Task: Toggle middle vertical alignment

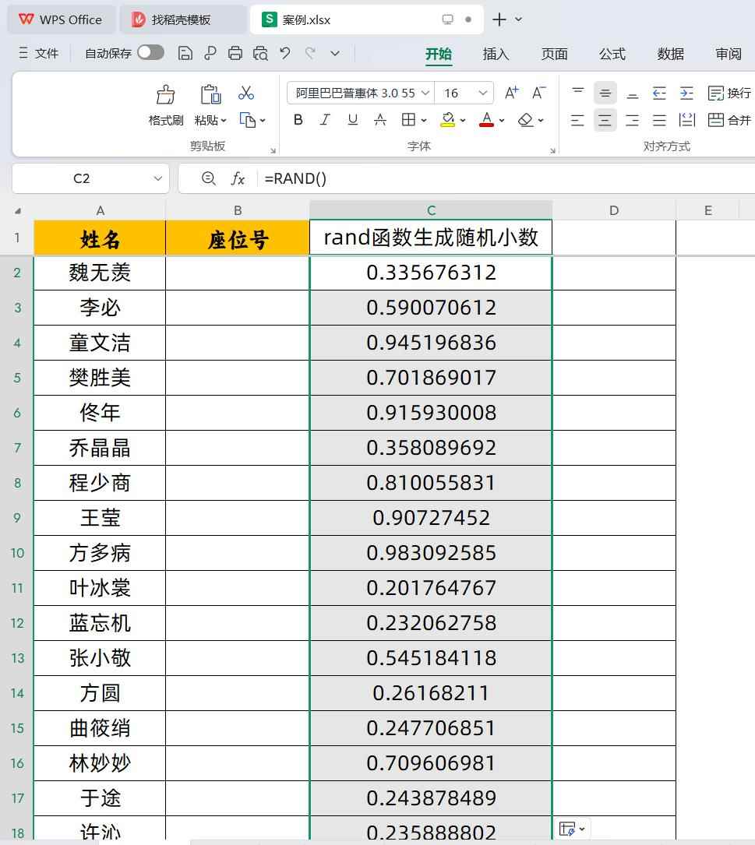Action: point(605,93)
